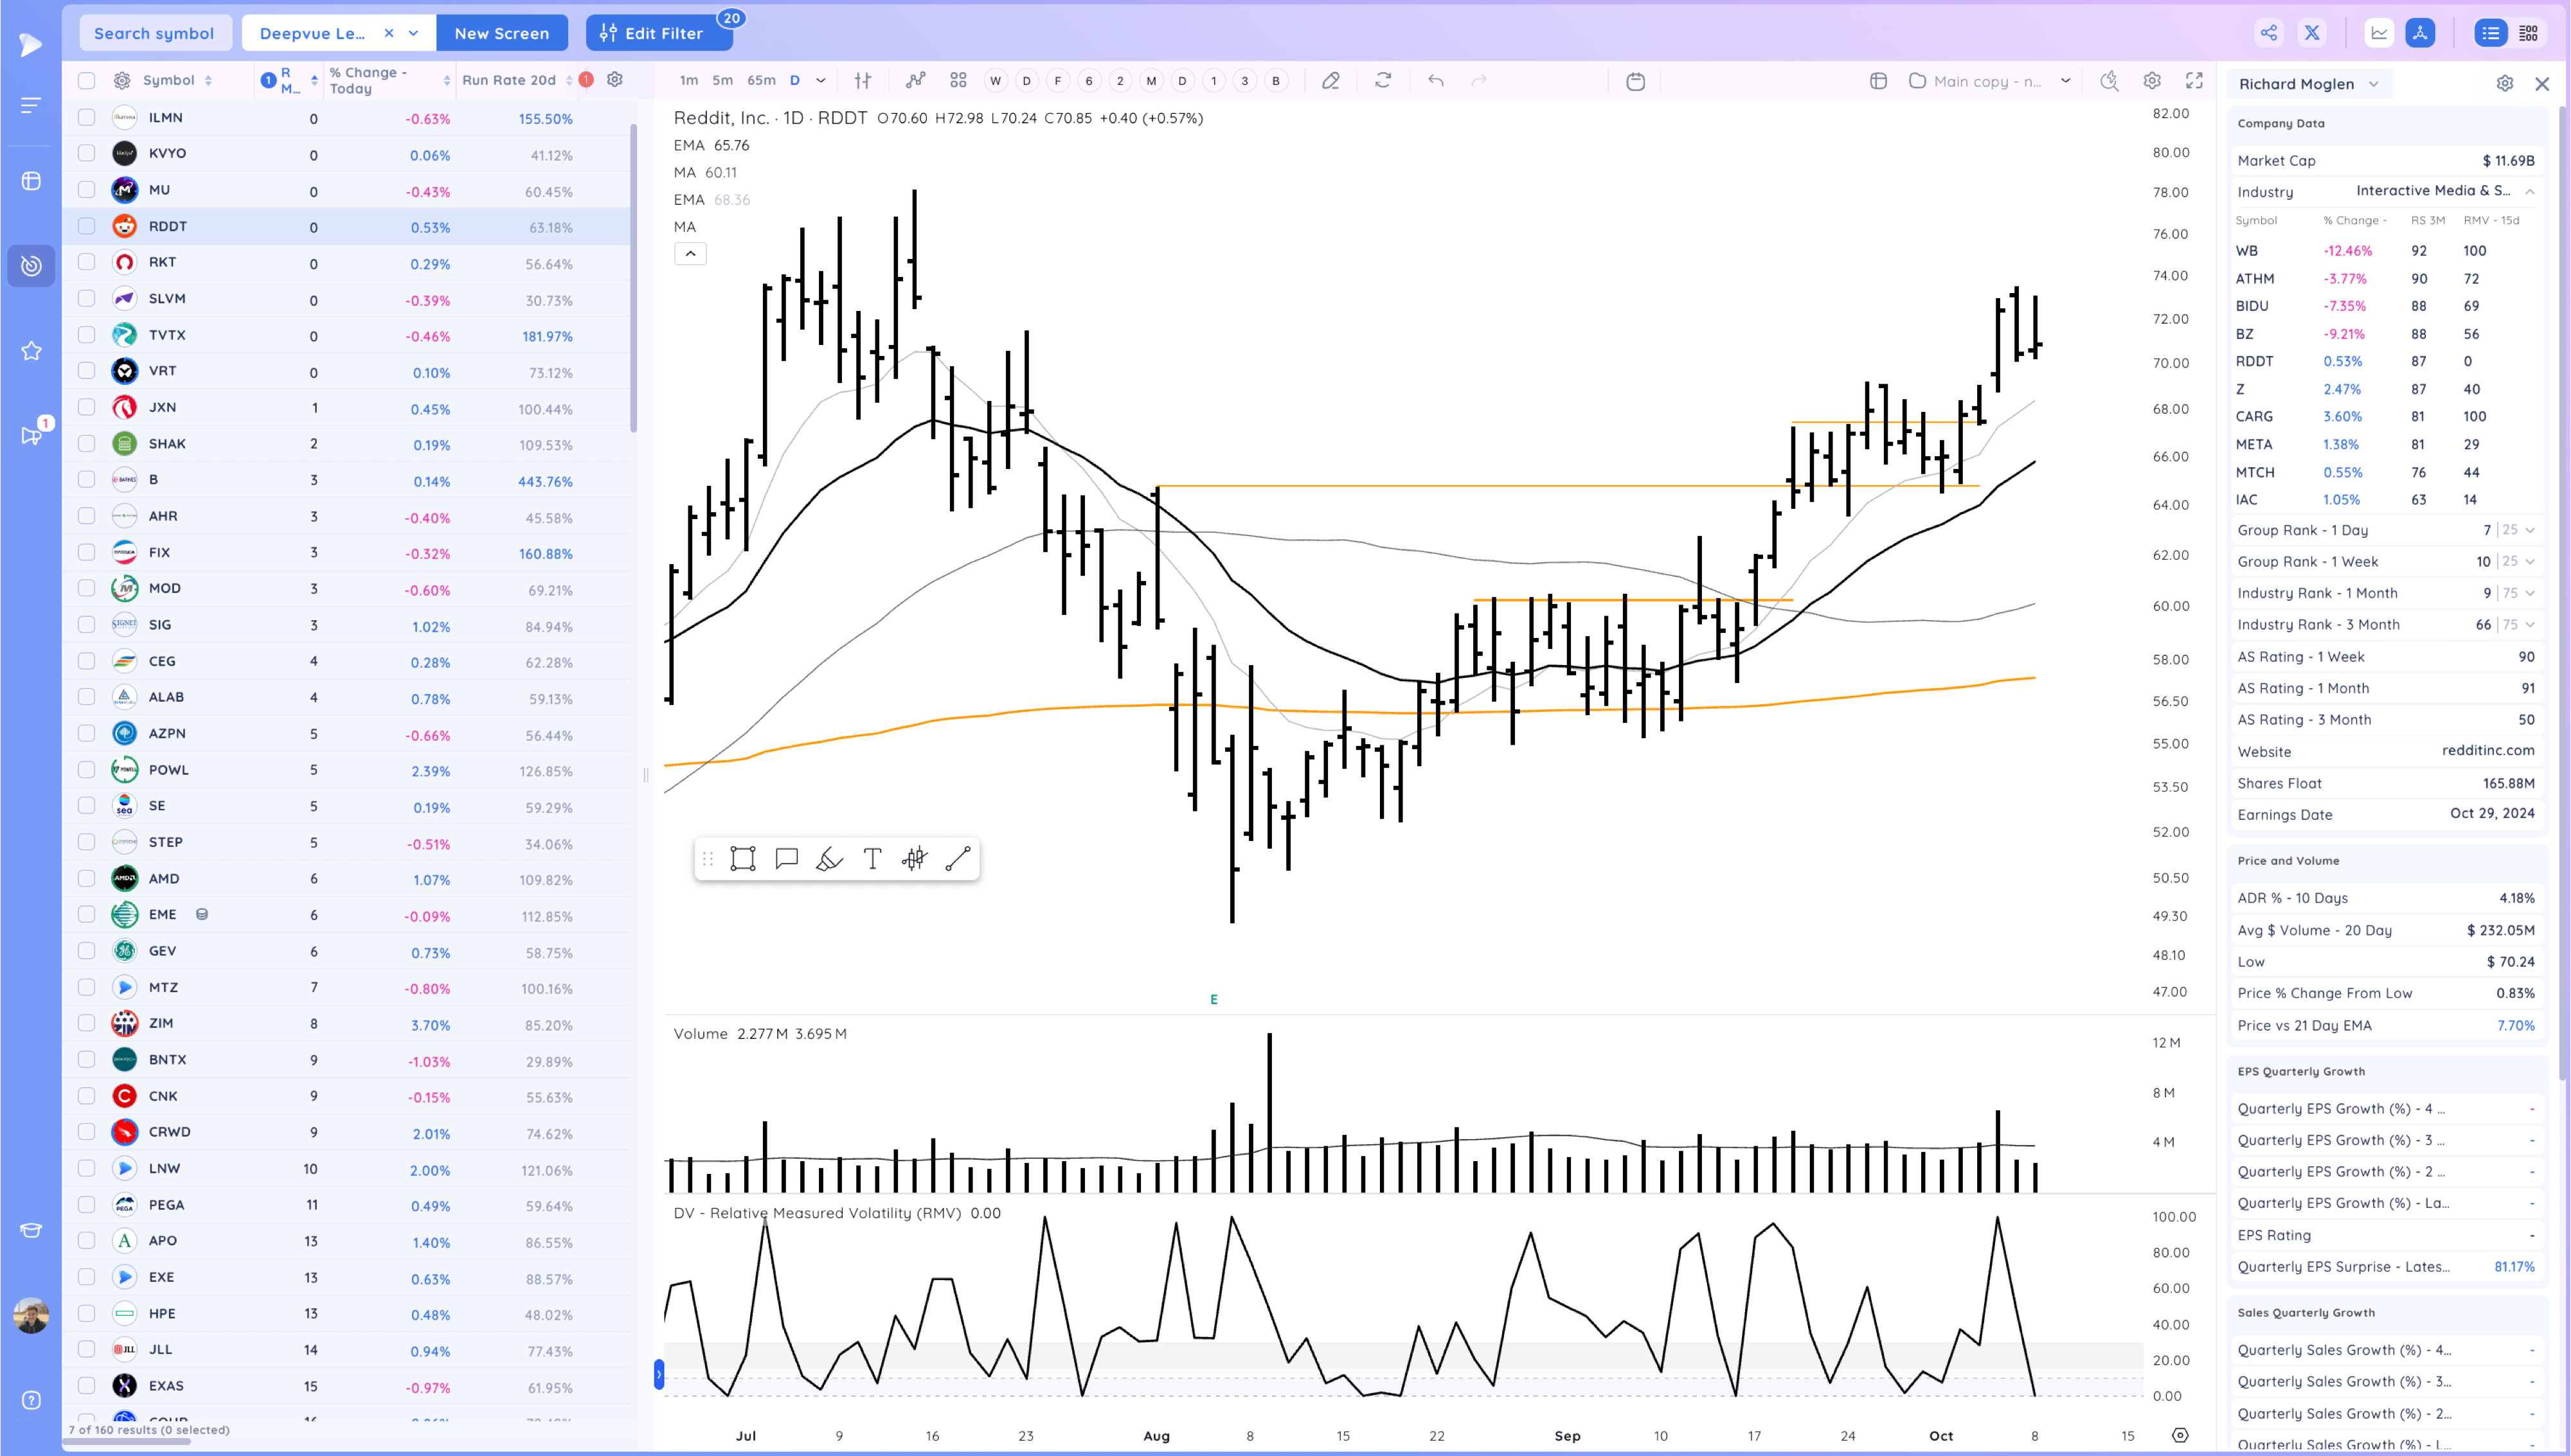Select the 5m timeframe
The image size is (2571, 1456).
point(722,81)
